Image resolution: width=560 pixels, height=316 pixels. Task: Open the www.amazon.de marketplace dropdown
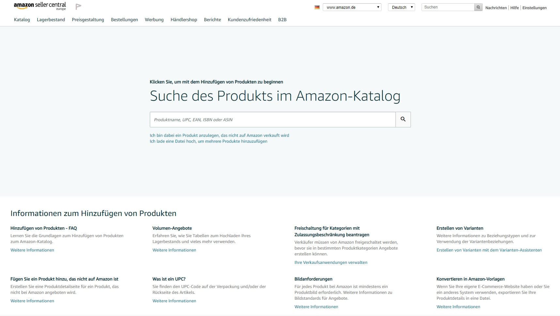tap(352, 7)
